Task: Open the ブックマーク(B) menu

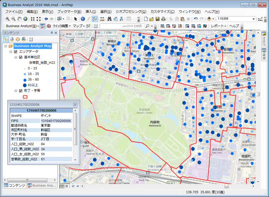Action: [69, 12]
